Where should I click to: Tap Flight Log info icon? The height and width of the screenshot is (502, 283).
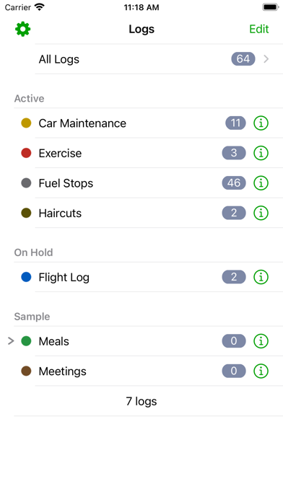coord(261,277)
